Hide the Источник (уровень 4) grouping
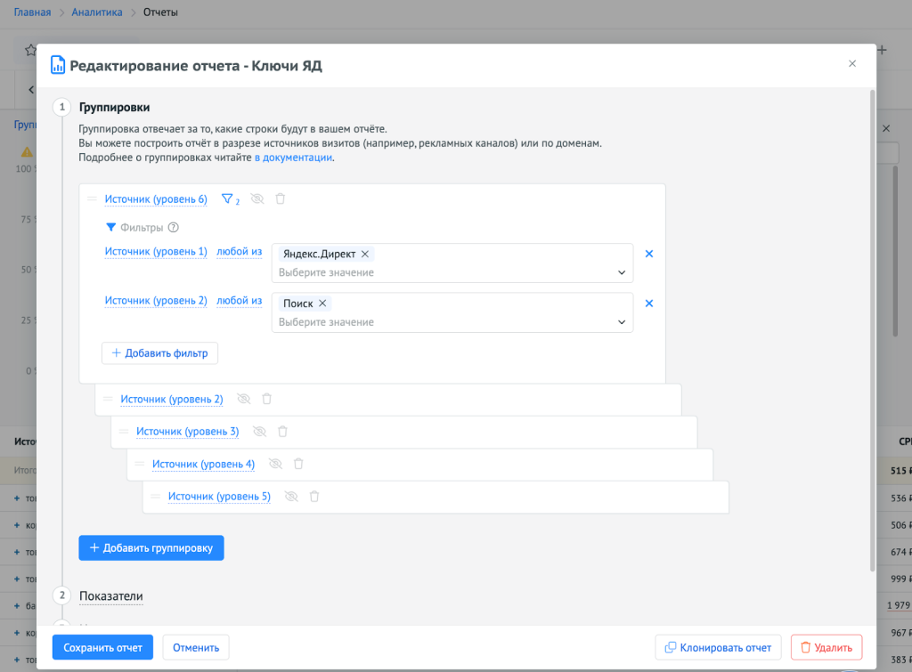This screenshot has width=912, height=672. (x=275, y=464)
